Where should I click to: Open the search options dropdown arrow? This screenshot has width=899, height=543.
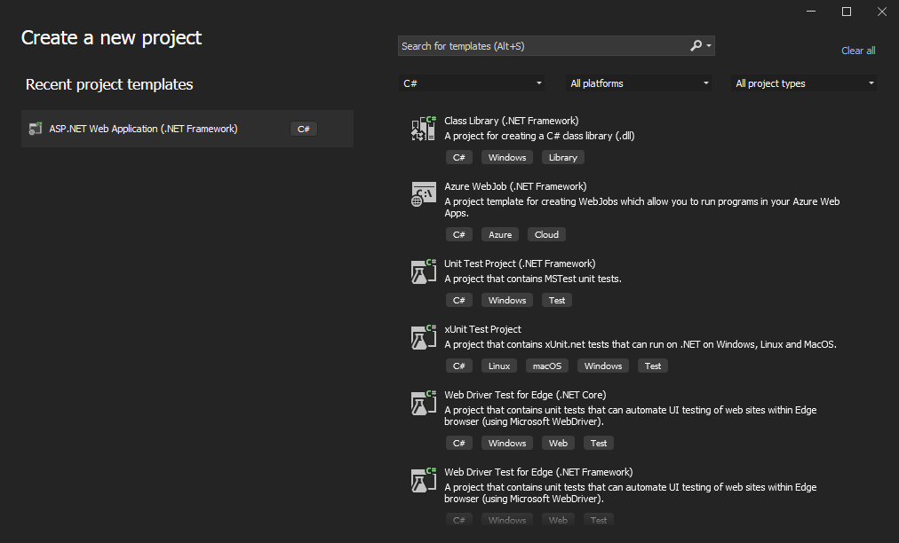pos(709,46)
